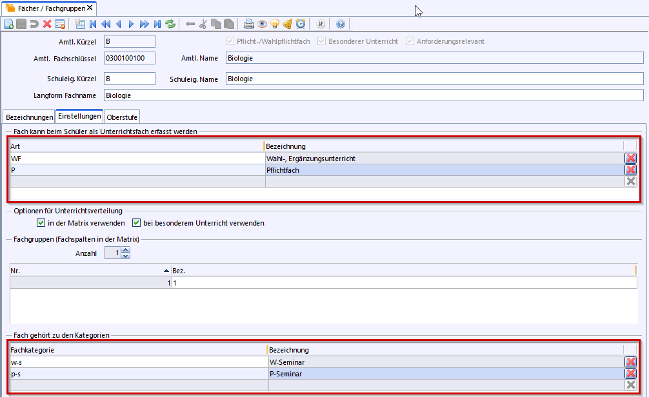Increase the Anzahl value with up arrow
Viewport: 649px width, 397px height.
(x=125, y=250)
